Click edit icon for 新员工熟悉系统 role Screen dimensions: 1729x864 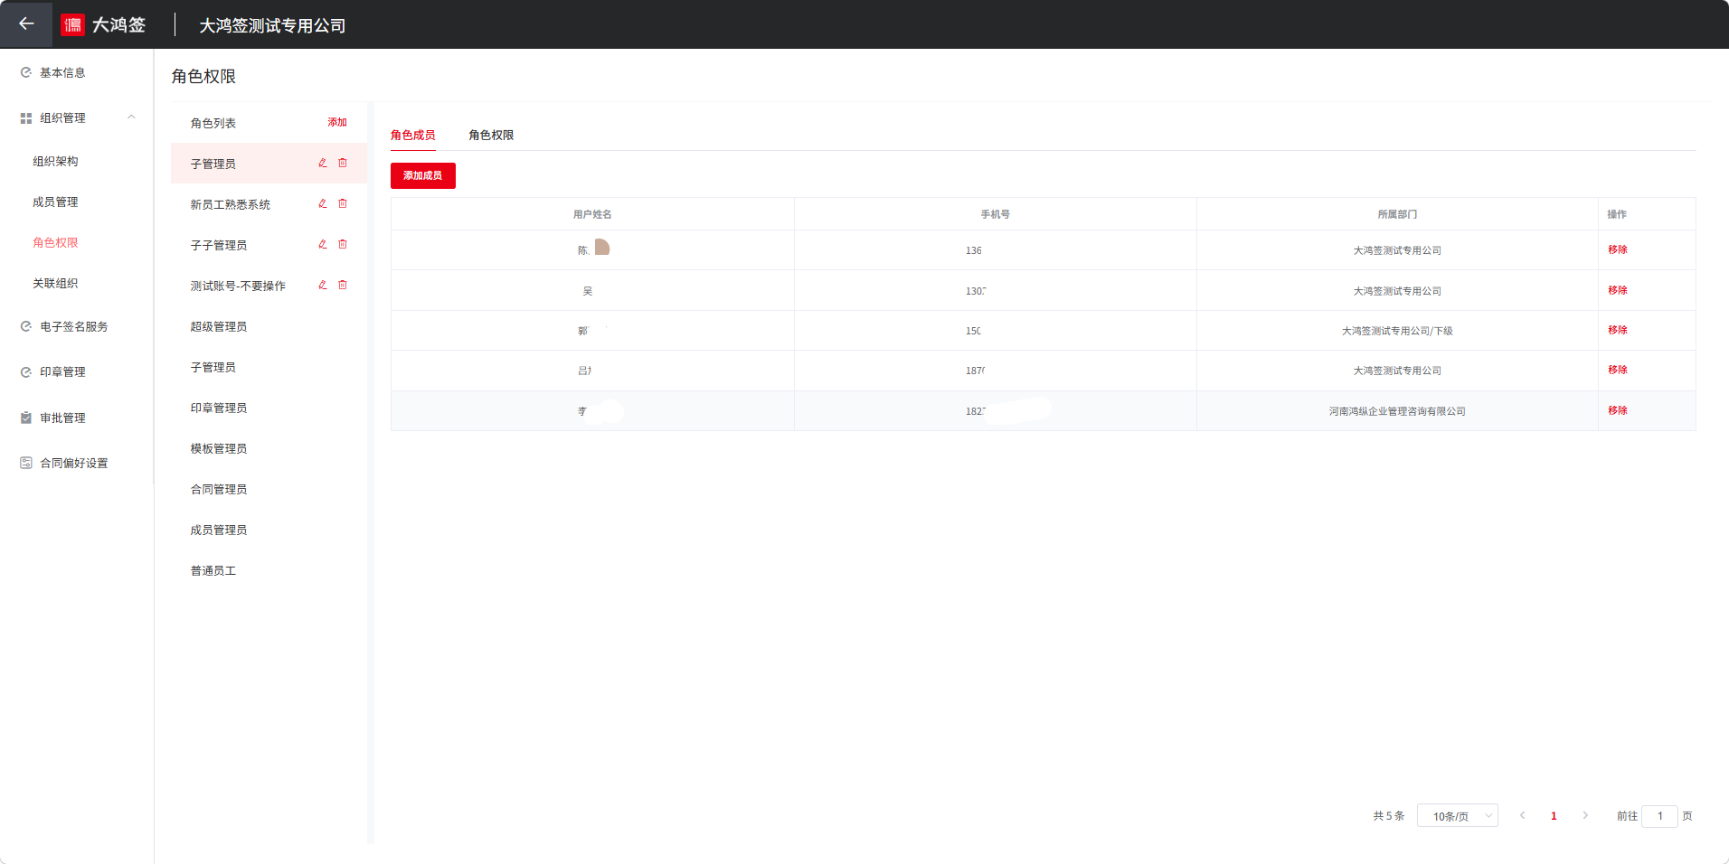(x=323, y=204)
